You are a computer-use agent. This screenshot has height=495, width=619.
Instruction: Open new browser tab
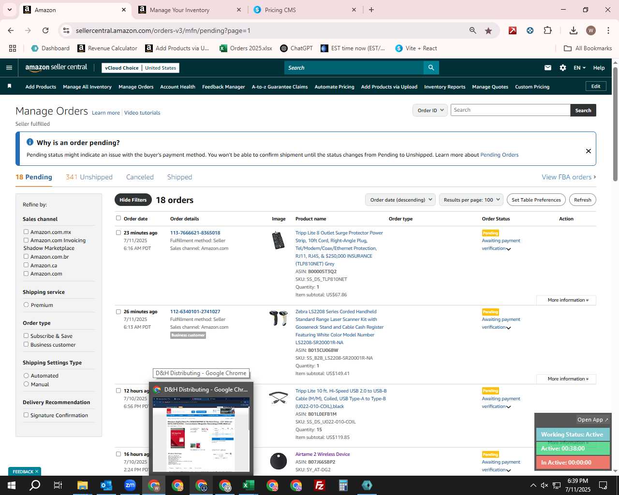tap(371, 10)
